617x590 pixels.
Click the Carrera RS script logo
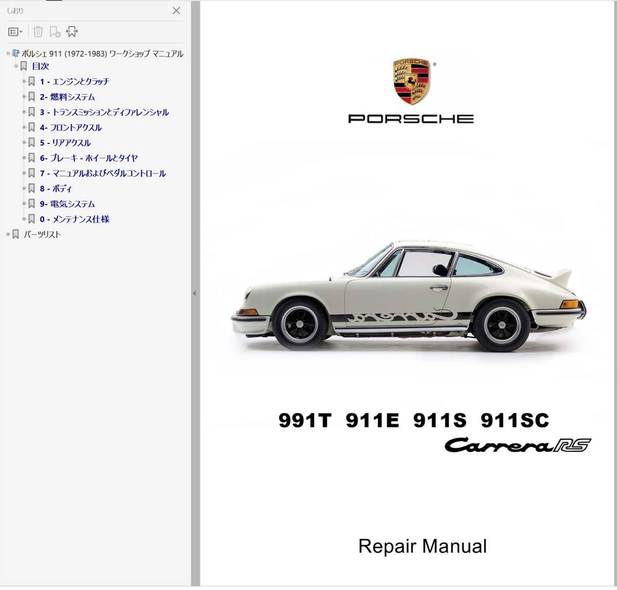click(518, 445)
